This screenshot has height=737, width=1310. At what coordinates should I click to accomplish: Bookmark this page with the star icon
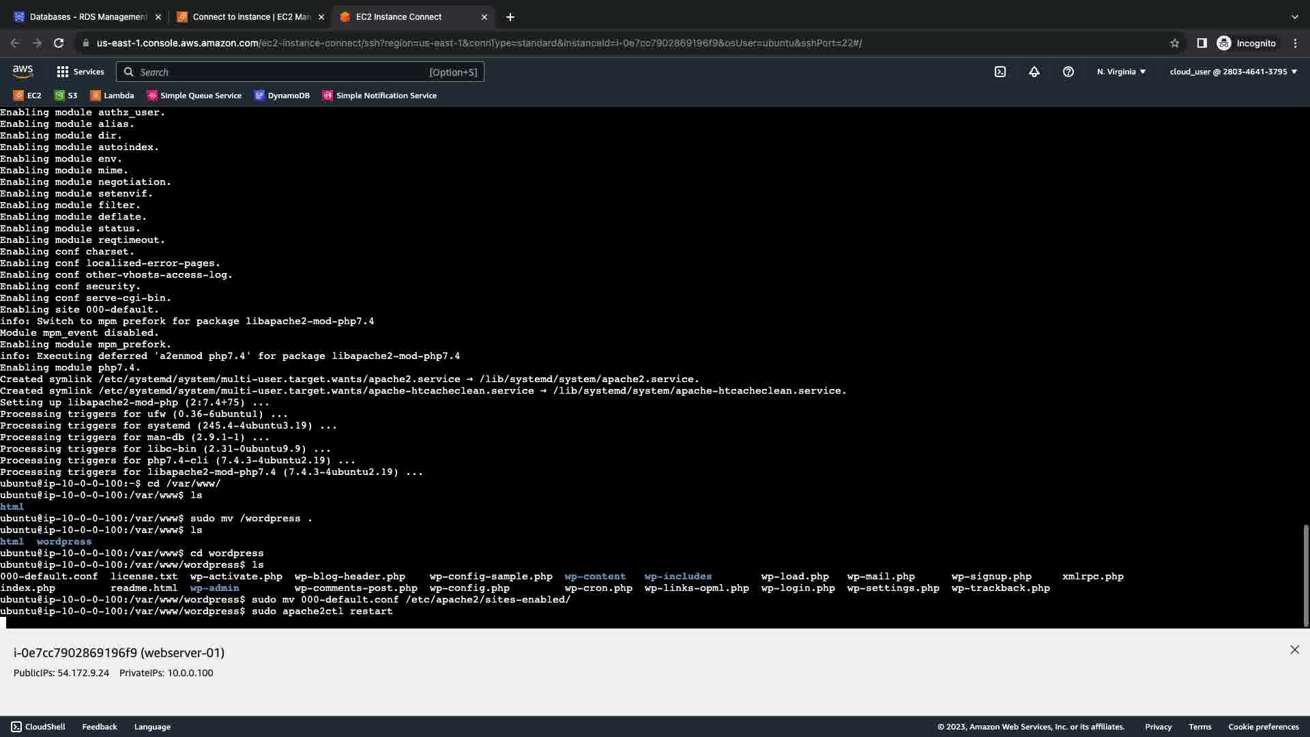pos(1174,43)
